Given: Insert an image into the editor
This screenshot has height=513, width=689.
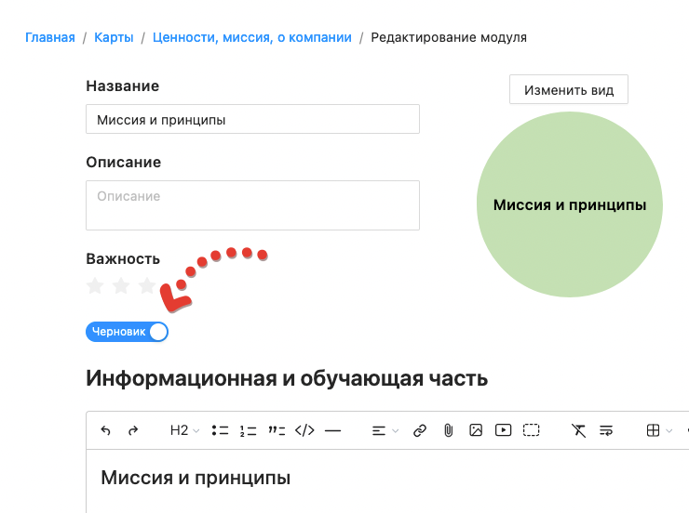Looking at the screenshot, I should (476, 430).
